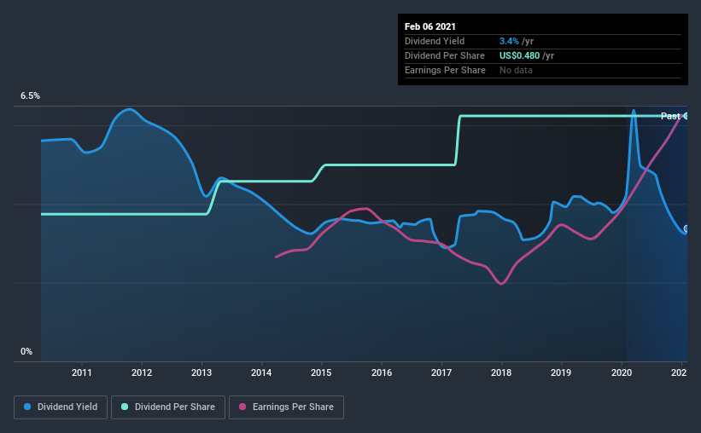Click the 3.4% Dividend Yield tooltip value
This screenshot has height=433, width=701.
coord(509,41)
